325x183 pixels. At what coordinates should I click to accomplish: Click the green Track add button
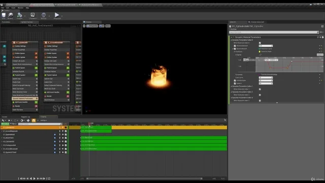tap(5, 124)
